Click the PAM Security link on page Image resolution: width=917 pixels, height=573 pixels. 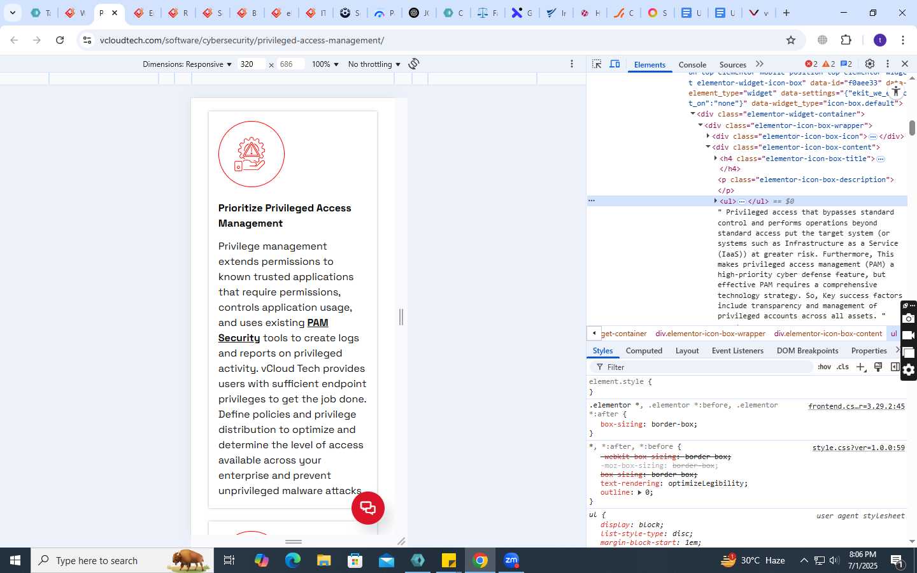click(x=273, y=330)
